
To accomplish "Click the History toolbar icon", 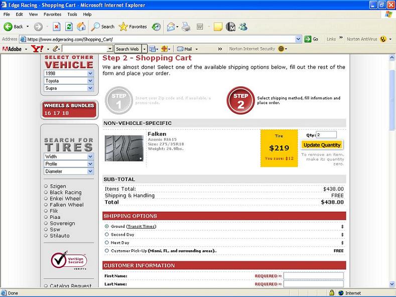I will pyautogui.click(x=157, y=27).
